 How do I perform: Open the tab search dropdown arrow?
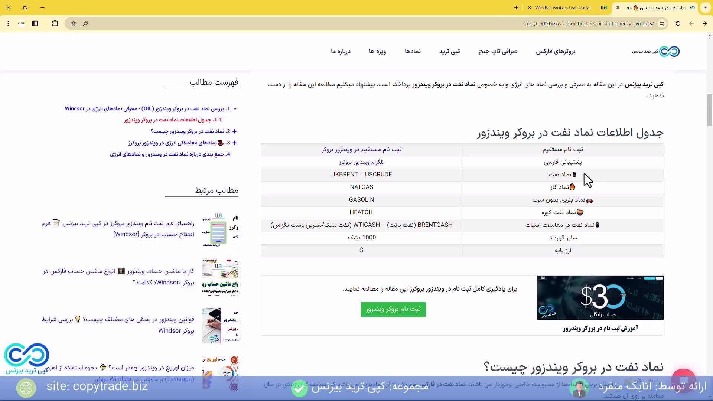point(705,7)
